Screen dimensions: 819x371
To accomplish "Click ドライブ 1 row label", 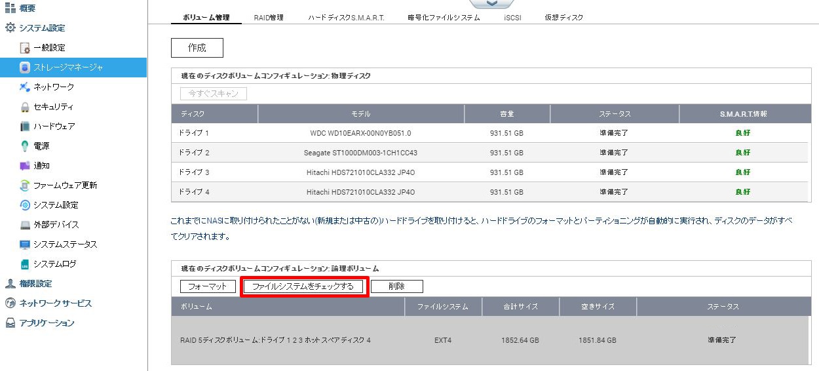I will click(194, 133).
